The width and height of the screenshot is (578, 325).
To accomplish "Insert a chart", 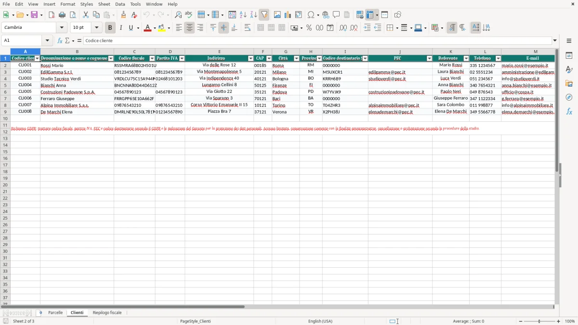I will point(288,15).
